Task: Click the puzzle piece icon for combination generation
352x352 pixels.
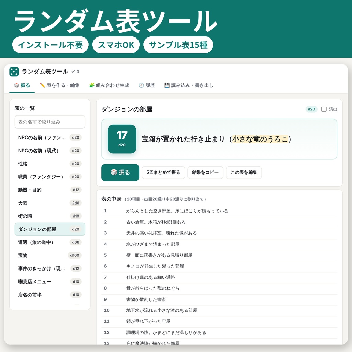Action: tap(91, 85)
